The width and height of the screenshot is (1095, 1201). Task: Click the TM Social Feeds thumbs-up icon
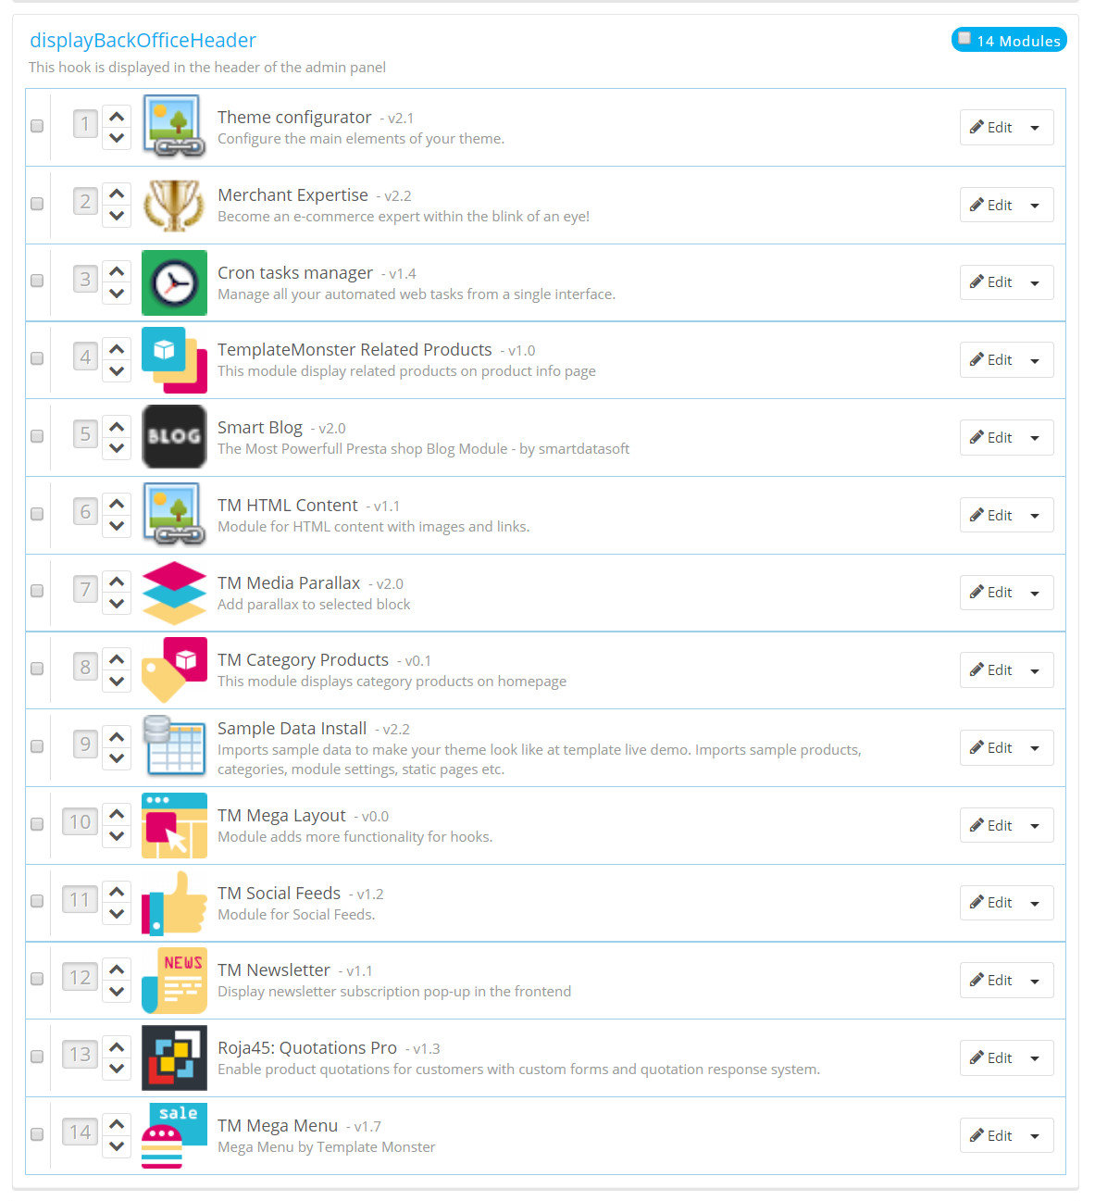(x=174, y=903)
